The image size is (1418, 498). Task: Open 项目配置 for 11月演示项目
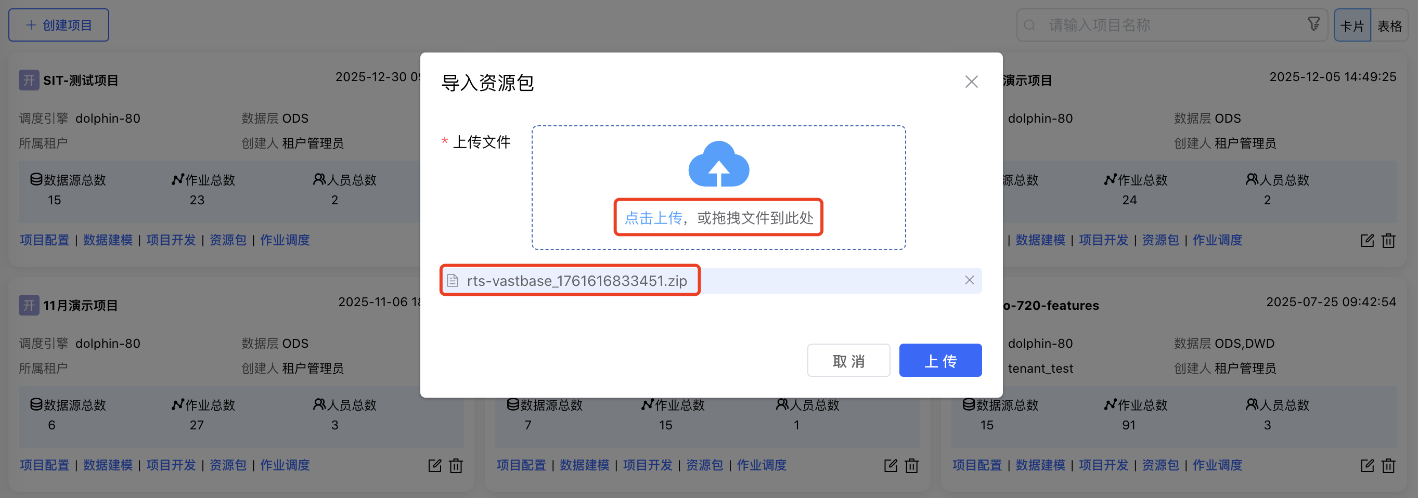tap(45, 465)
